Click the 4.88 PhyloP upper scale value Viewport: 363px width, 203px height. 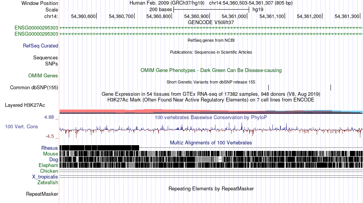(x=49, y=117)
